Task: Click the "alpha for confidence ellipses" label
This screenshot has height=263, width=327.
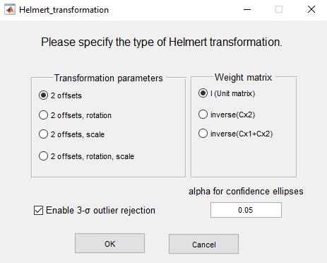Action: coord(246,191)
